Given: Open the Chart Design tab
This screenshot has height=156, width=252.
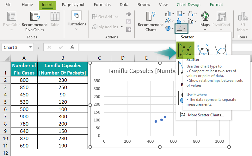Looking at the screenshot, I should click(x=188, y=5).
